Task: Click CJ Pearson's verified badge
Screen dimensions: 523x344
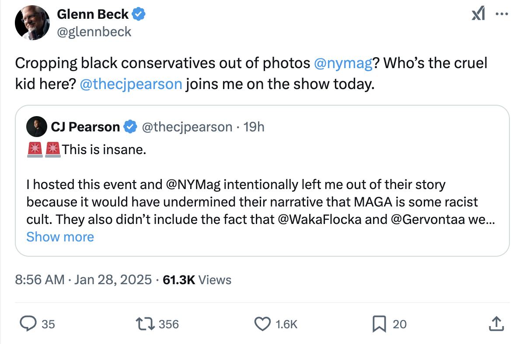Action: point(130,127)
